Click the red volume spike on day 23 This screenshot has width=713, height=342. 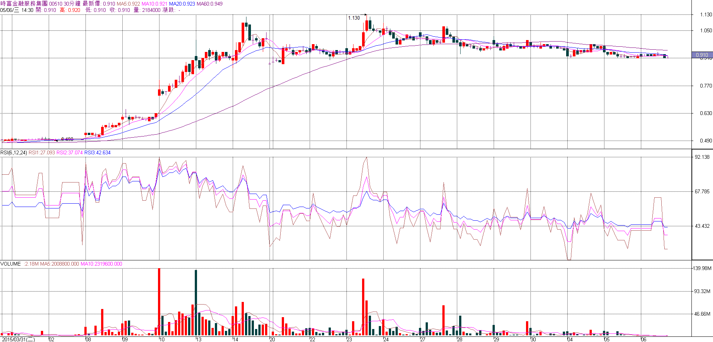[x=363, y=306]
